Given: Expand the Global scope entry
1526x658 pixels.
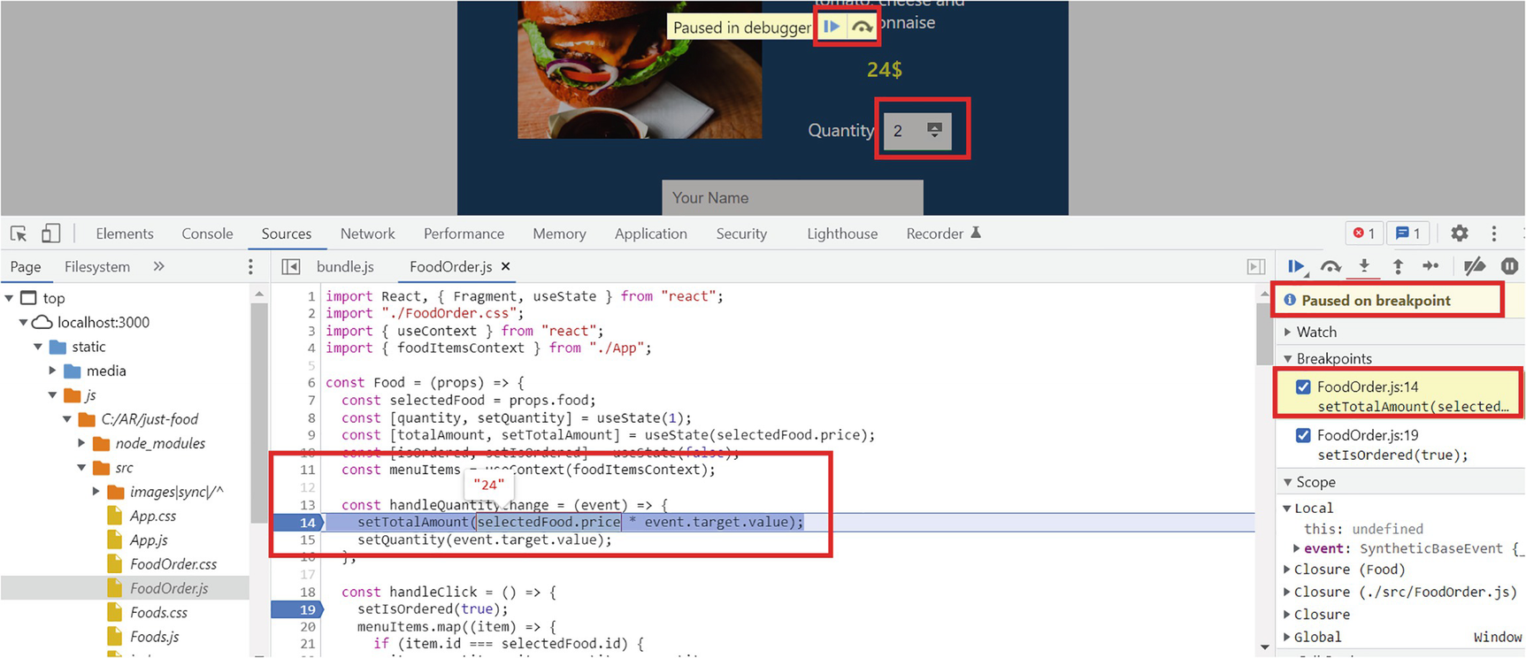Looking at the screenshot, I should tap(1288, 637).
